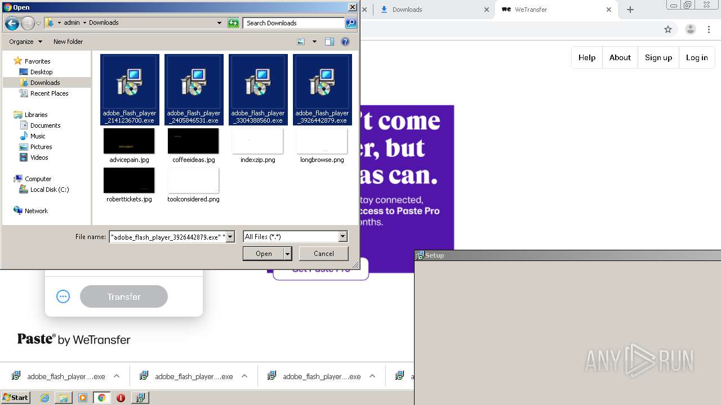The height and width of the screenshot is (405, 721).
Task: Open Videos library
Action: click(x=39, y=157)
